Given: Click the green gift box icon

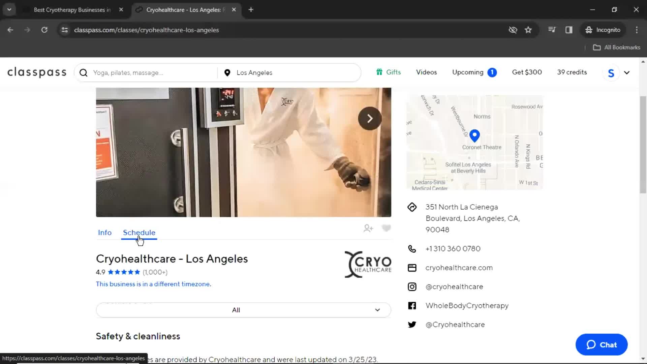Looking at the screenshot, I should pos(379,72).
